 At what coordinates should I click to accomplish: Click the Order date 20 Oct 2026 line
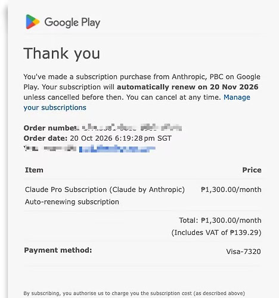97,138
